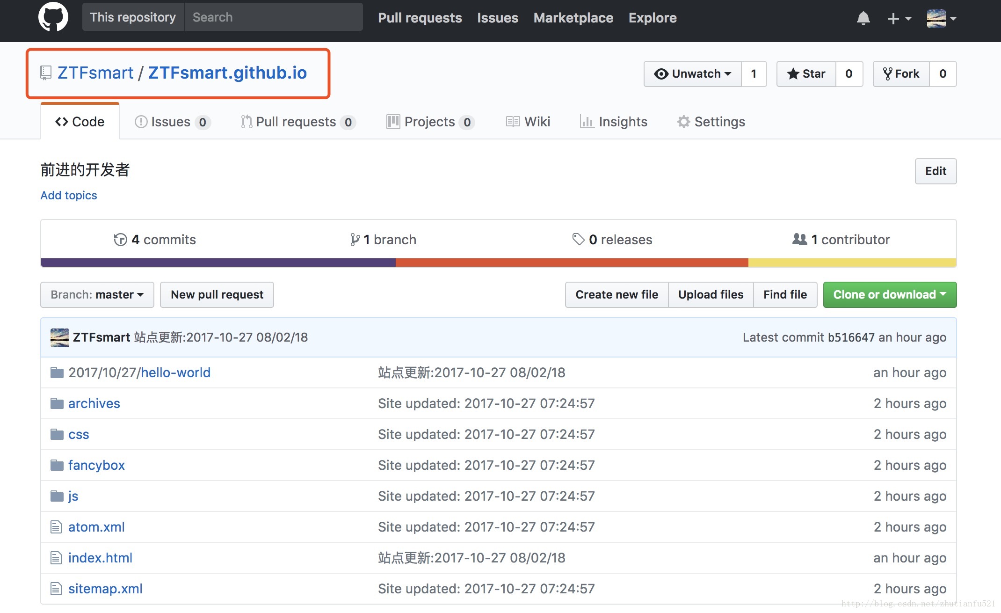Click the commits history clock icon

click(120, 240)
